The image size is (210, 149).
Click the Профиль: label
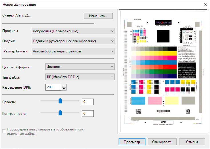(10, 31)
